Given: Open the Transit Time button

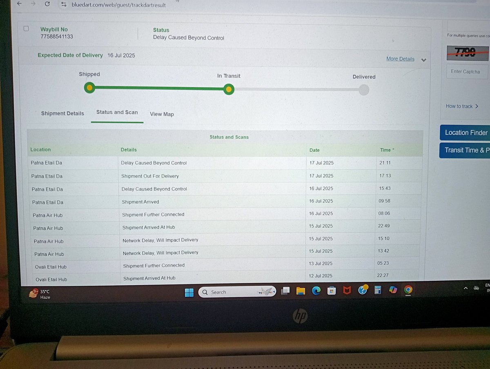Looking at the screenshot, I should (465, 150).
